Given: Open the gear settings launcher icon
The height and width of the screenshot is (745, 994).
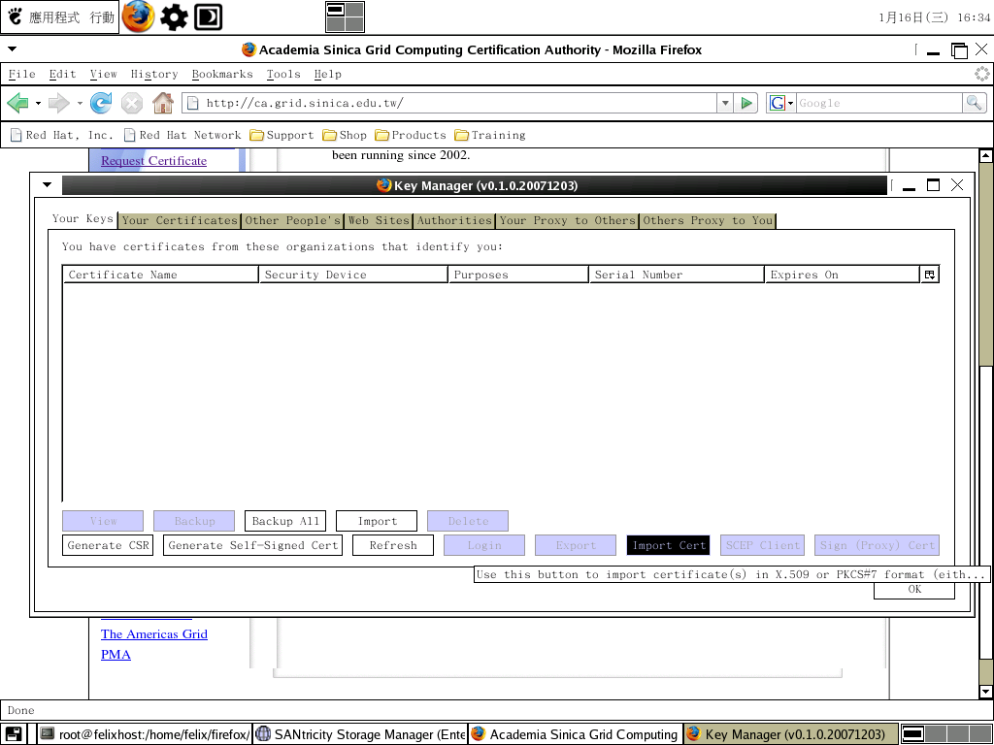Looking at the screenshot, I should (174, 17).
